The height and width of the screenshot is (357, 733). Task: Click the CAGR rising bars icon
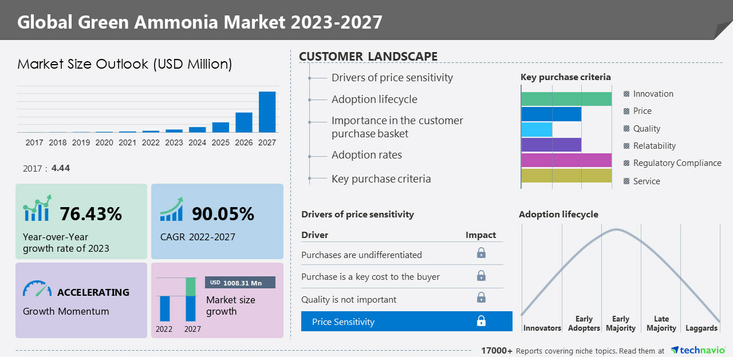tap(171, 209)
